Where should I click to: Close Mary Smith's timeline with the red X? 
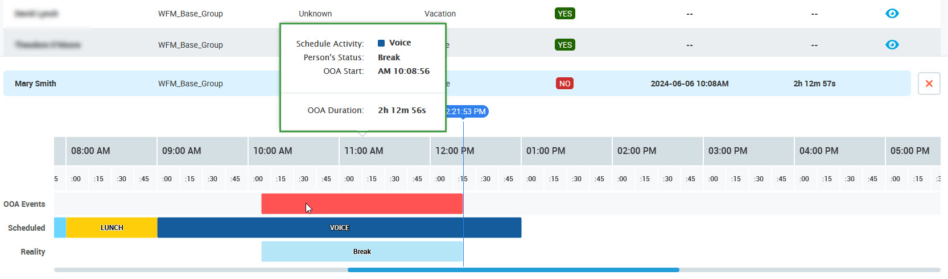929,84
